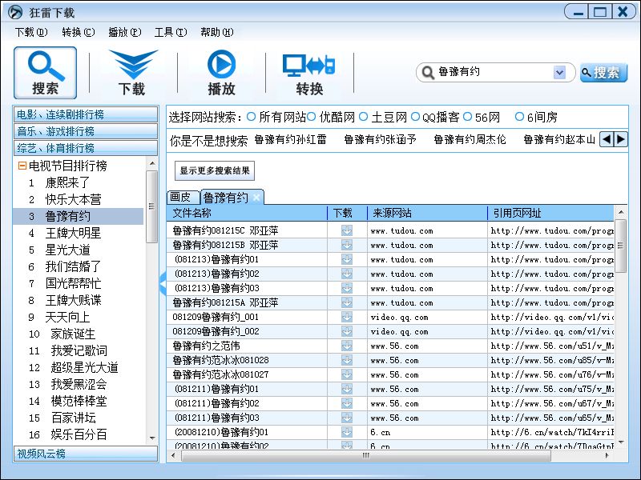Expand 电影、连续剧排行榜 section
Image resolution: width=641 pixels, height=480 pixels.
point(86,114)
